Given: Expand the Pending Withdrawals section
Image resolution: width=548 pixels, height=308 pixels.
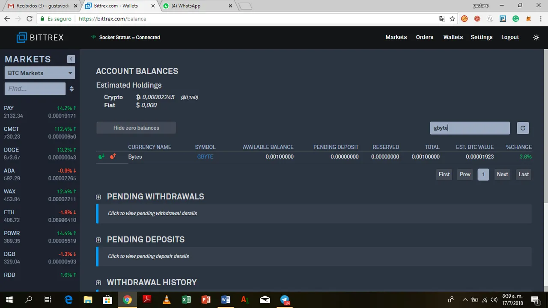Looking at the screenshot, I should coord(98,197).
